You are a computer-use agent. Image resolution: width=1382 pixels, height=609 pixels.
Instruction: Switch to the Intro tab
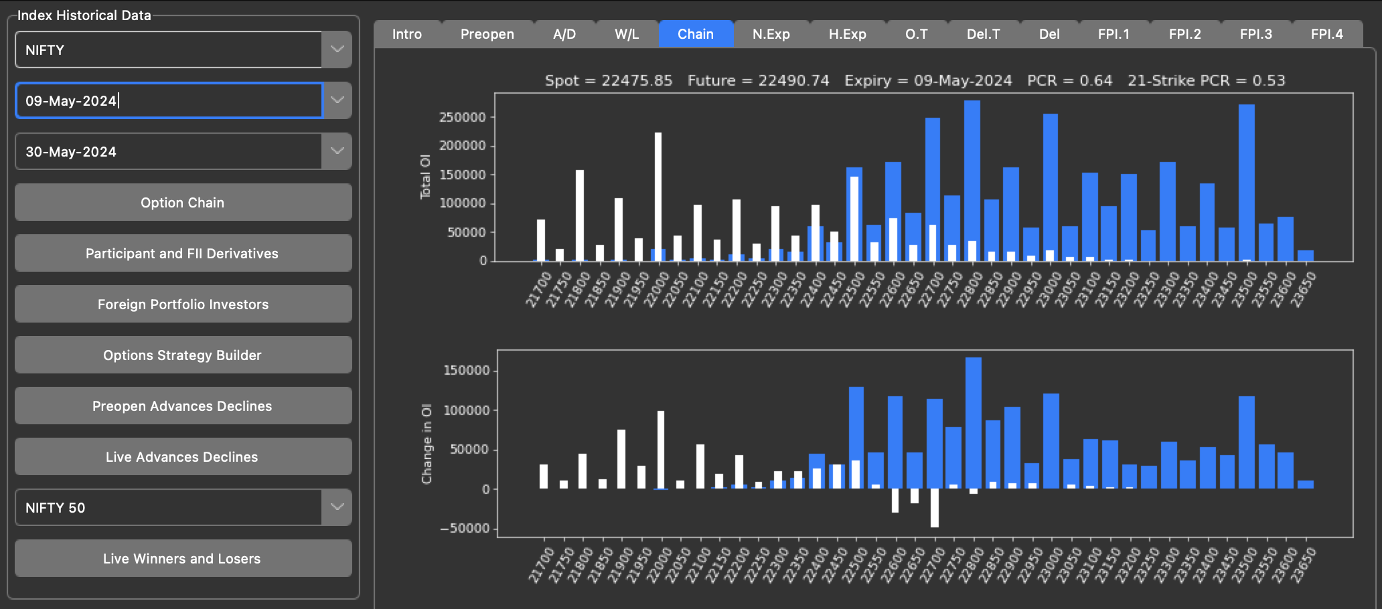[407, 34]
